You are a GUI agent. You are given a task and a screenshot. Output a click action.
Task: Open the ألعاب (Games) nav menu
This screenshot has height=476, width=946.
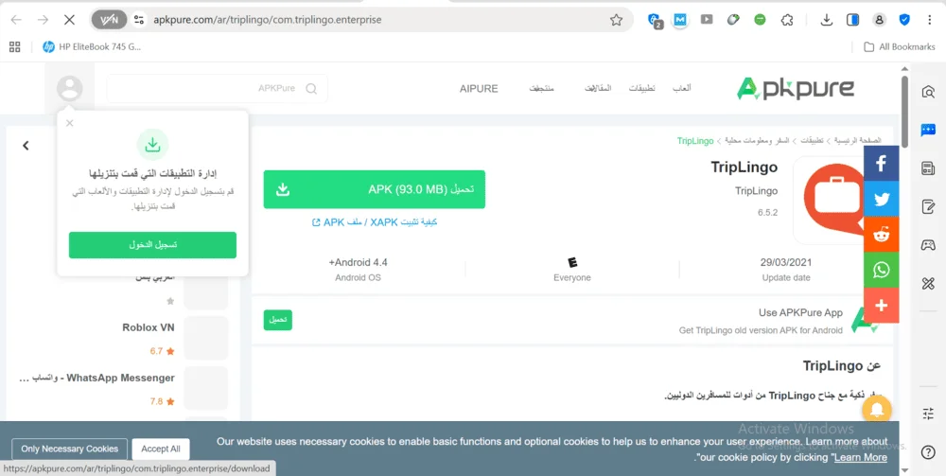click(x=682, y=89)
